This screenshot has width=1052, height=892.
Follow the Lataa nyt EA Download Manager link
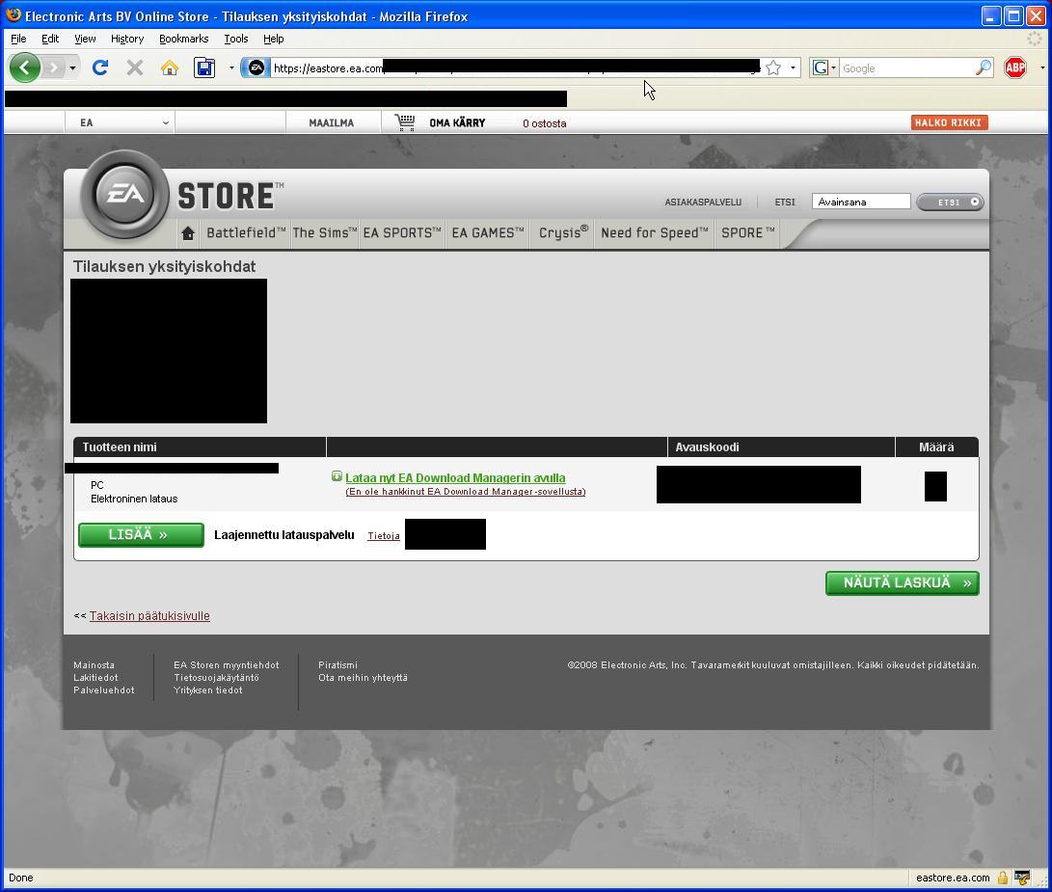click(455, 478)
